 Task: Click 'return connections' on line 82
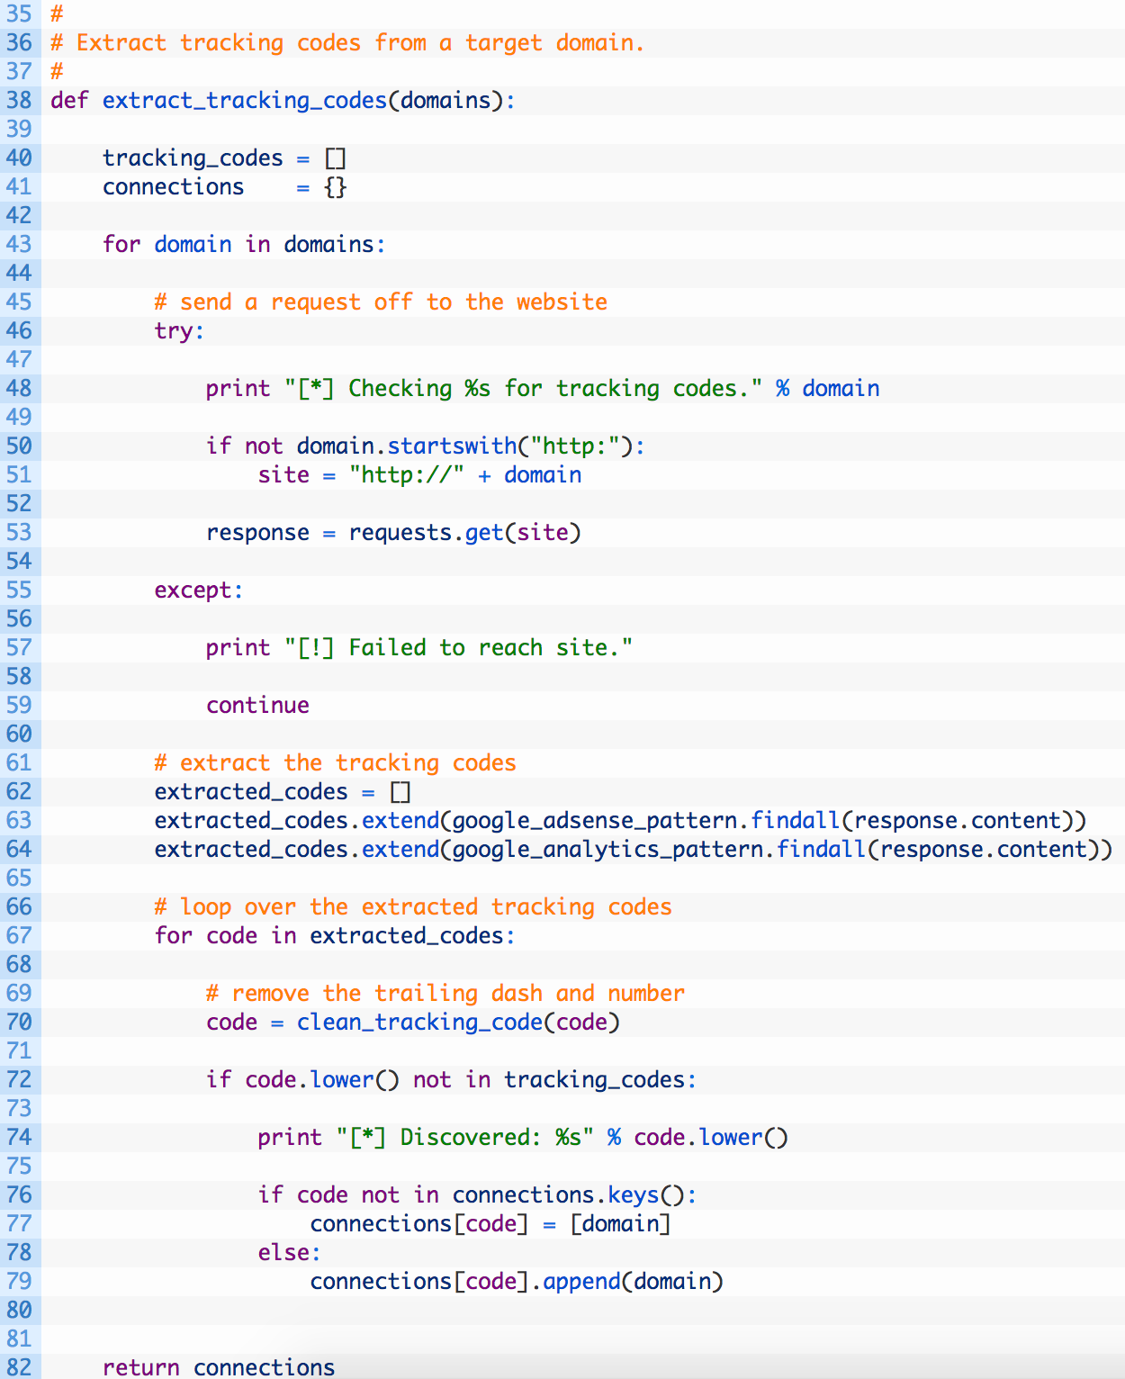point(219,1367)
